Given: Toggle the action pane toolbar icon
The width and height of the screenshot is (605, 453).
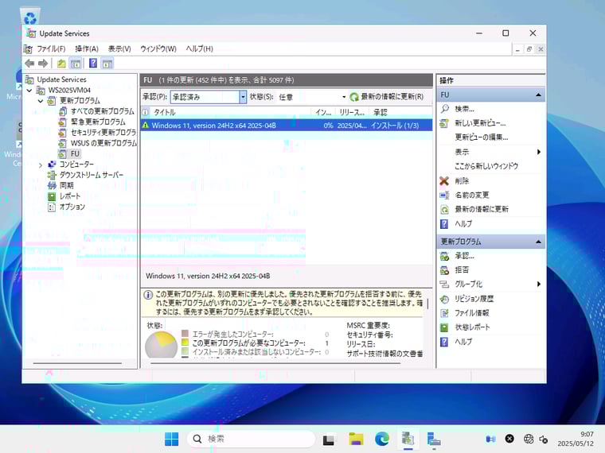Looking at the screenshot, I should click(107, 63).
